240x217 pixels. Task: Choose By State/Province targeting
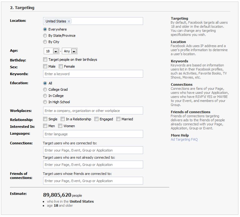45,36
